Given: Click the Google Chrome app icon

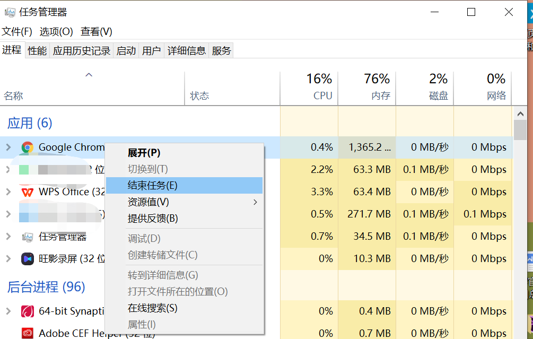Looking at the screenshot, I should pos(27,147).
